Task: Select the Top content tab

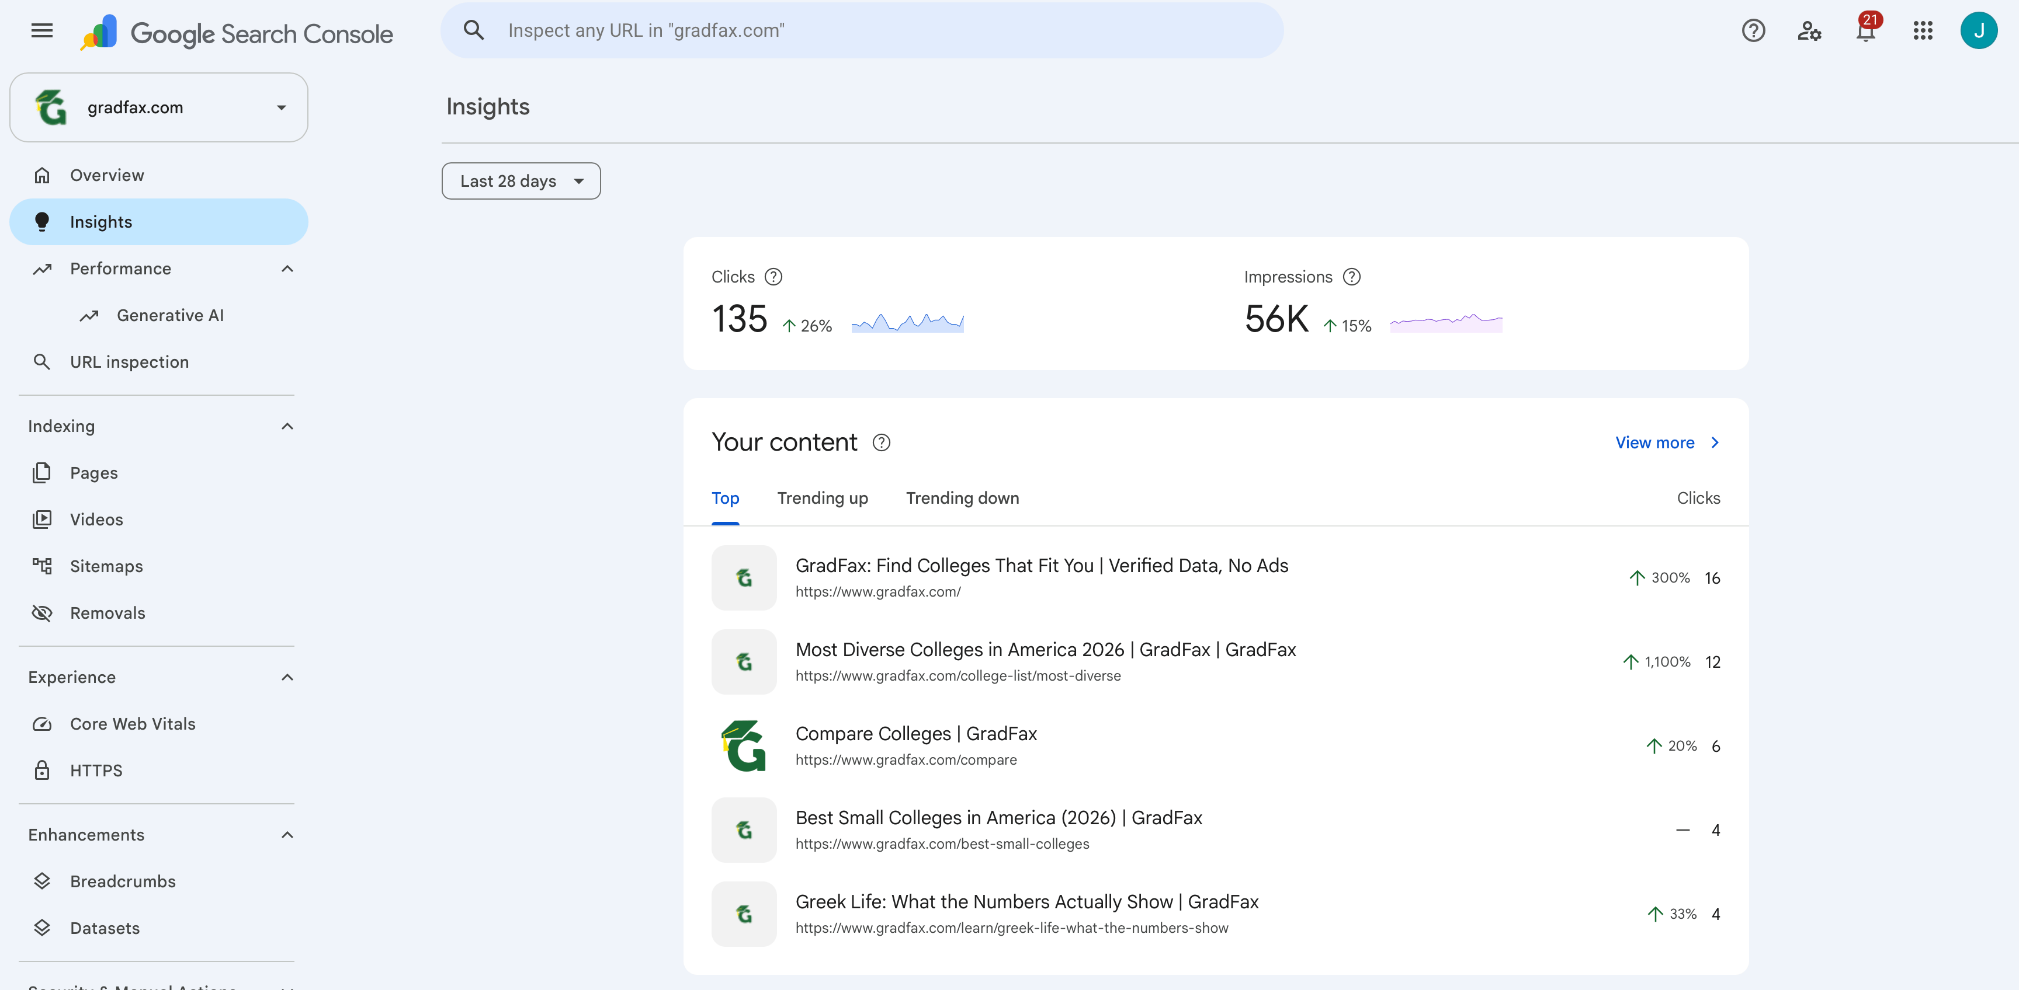Action: [x=725, y=498]
